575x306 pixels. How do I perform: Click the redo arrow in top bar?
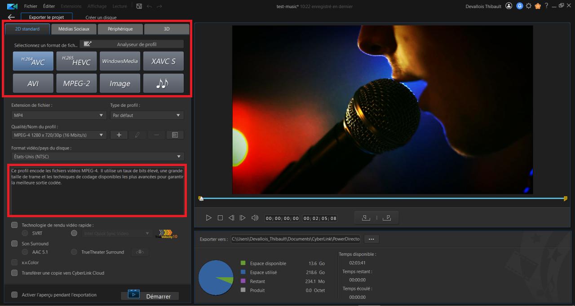(159, 6)
